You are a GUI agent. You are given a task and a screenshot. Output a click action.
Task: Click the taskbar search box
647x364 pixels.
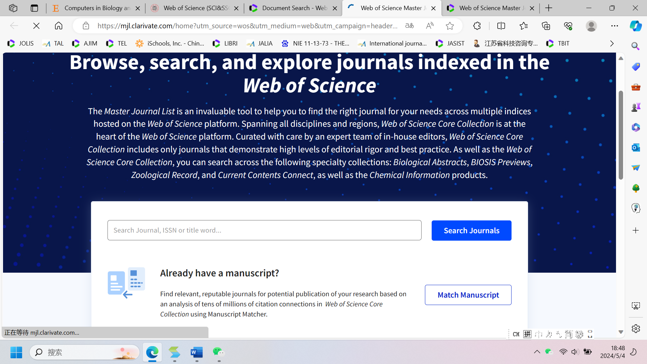(85, 353)
